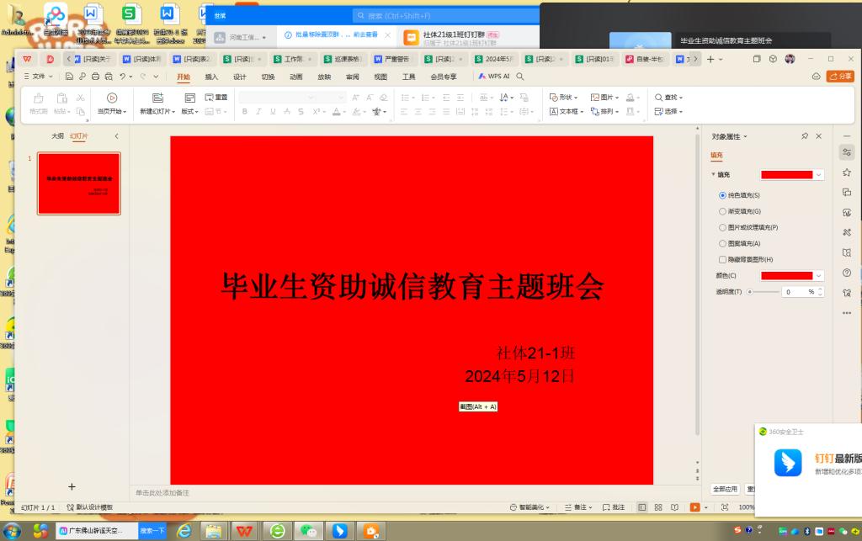The height and width of the screenshot is (541, 862).
Task: Click the print icon in quick access toolbar
Action: click(x=95, y=77)
